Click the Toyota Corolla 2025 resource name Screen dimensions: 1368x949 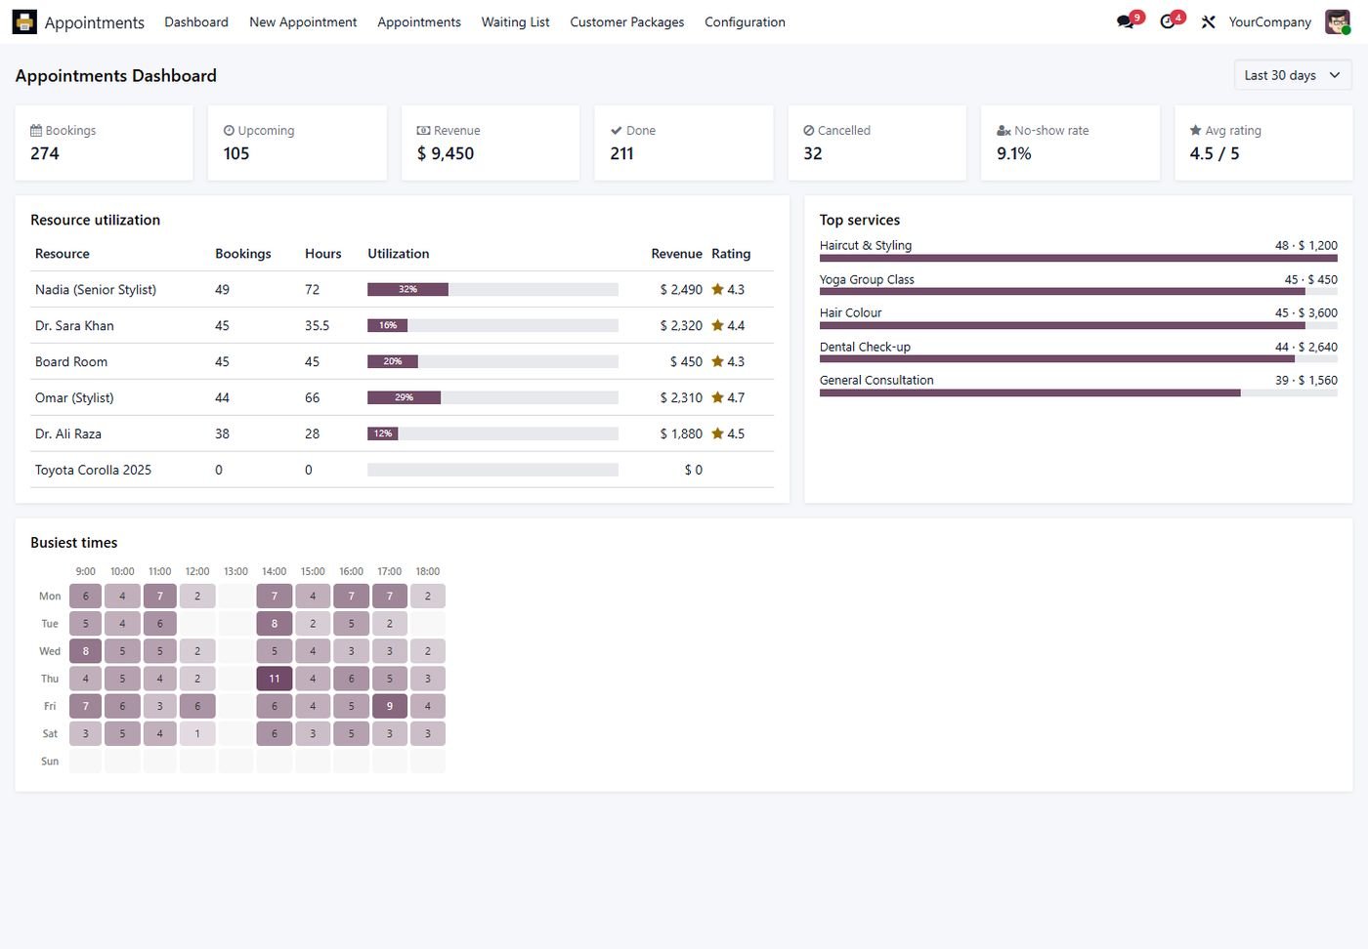tap(93, 470)
